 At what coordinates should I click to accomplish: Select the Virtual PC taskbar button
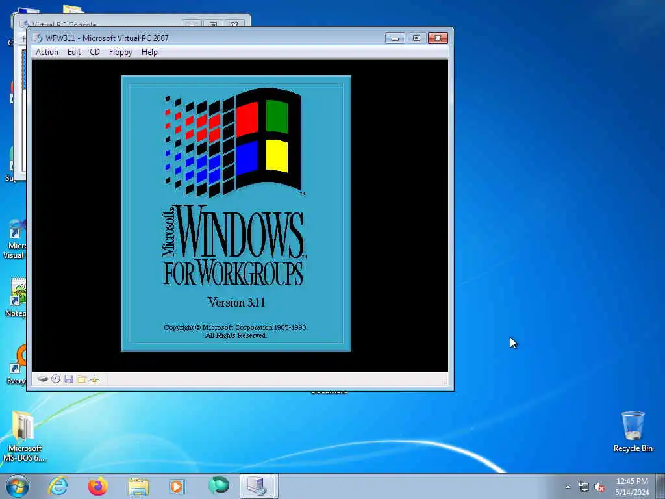(258, 486)
